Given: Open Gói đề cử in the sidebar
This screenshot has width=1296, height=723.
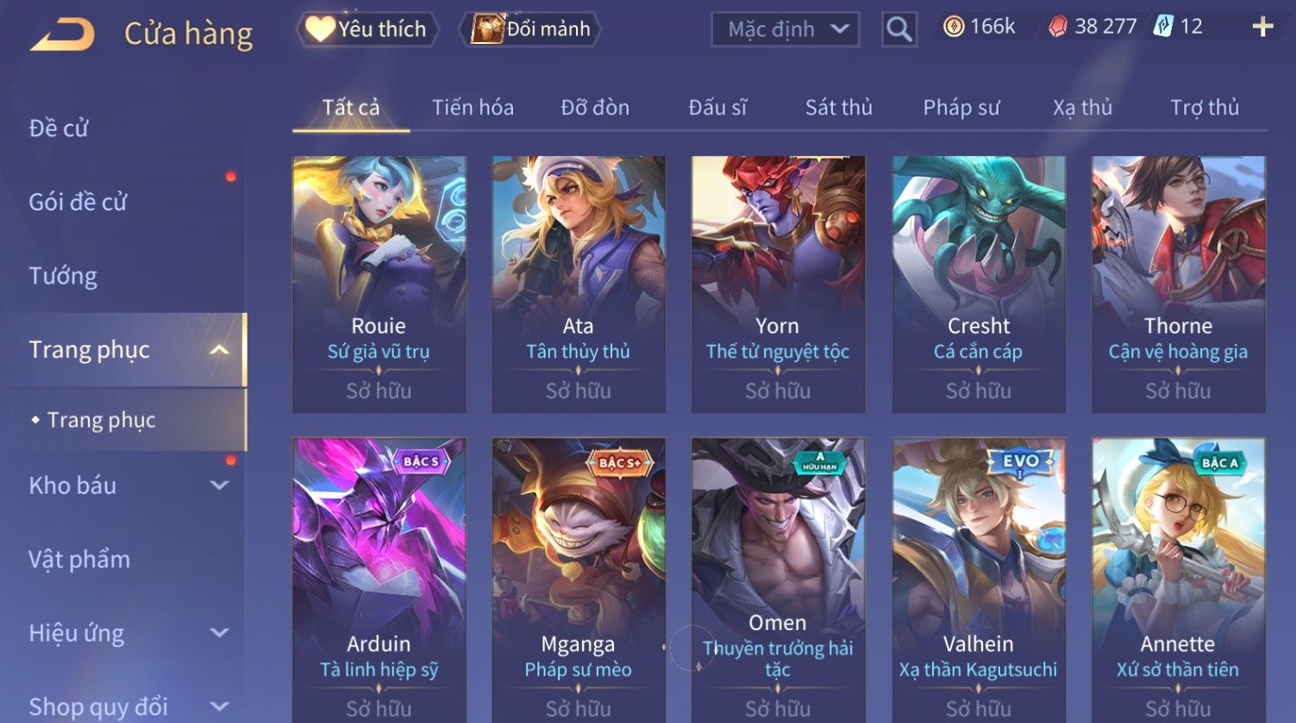Looking at the screenshot, I should [78, 202].
